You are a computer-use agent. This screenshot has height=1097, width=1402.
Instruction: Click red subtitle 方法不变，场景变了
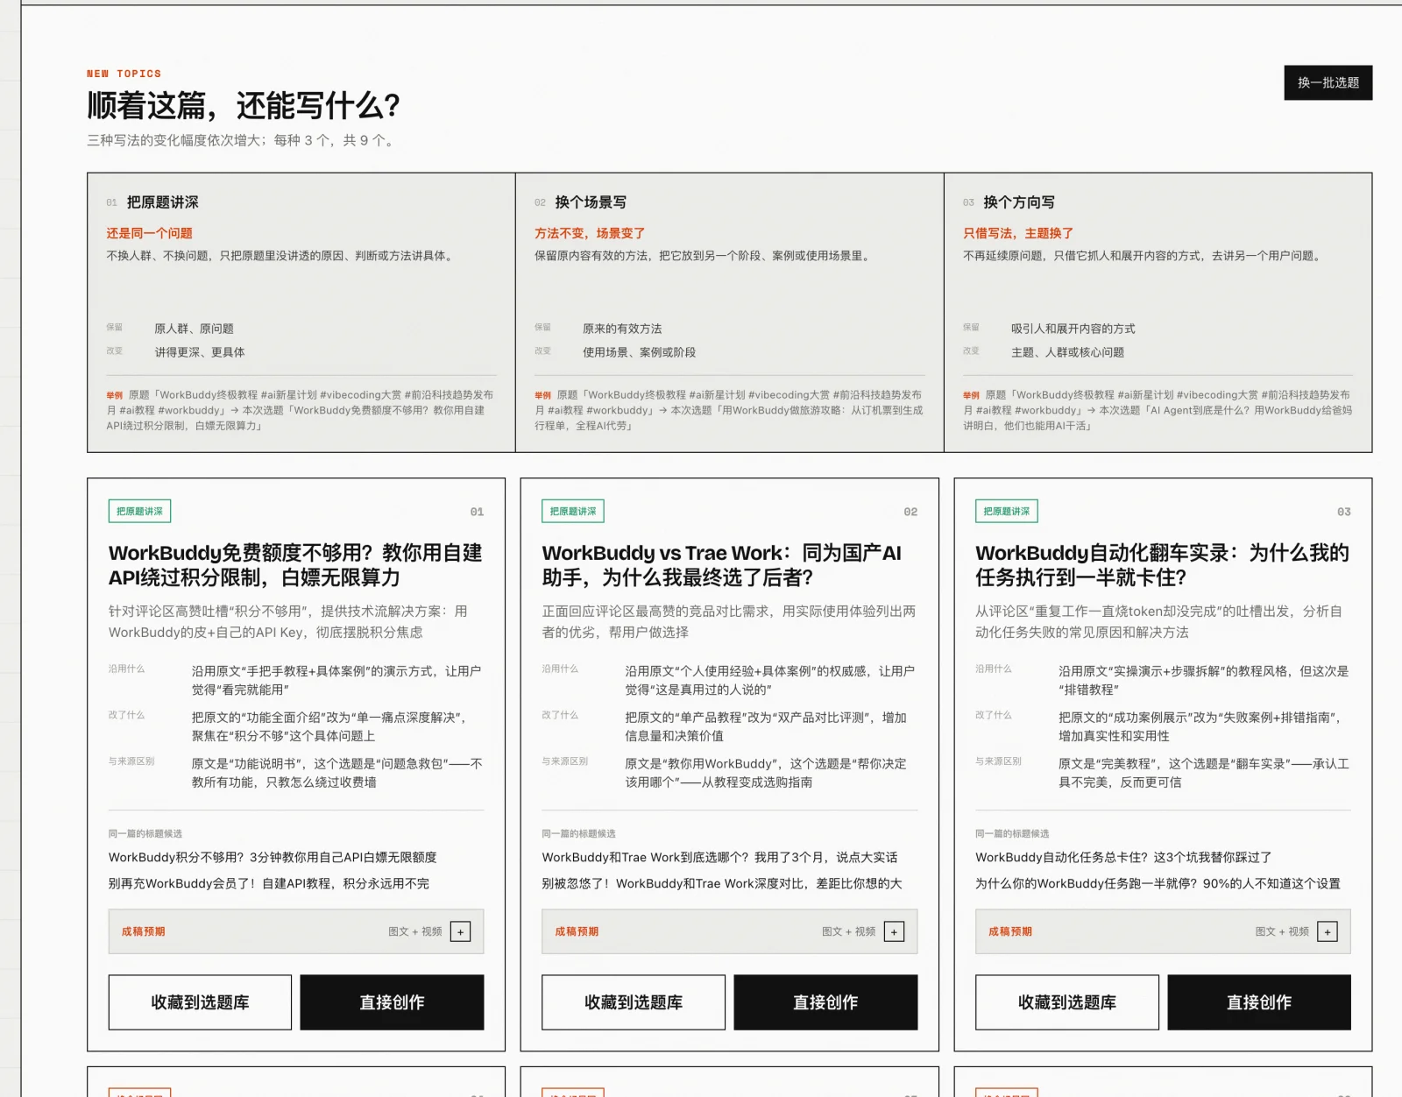(590, 233)
